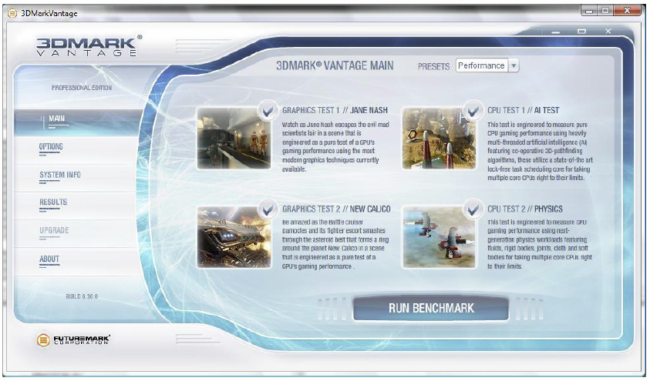The height and width of the screenshot is (381, 650).
Task: Close using the inner app X icon
Action: (608, 31)
